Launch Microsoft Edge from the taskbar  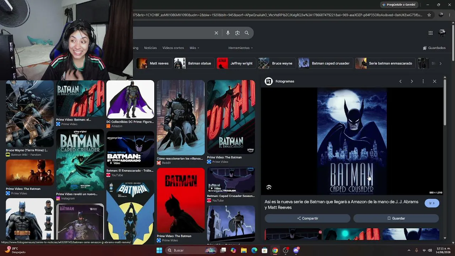click(x=254, y=250)
